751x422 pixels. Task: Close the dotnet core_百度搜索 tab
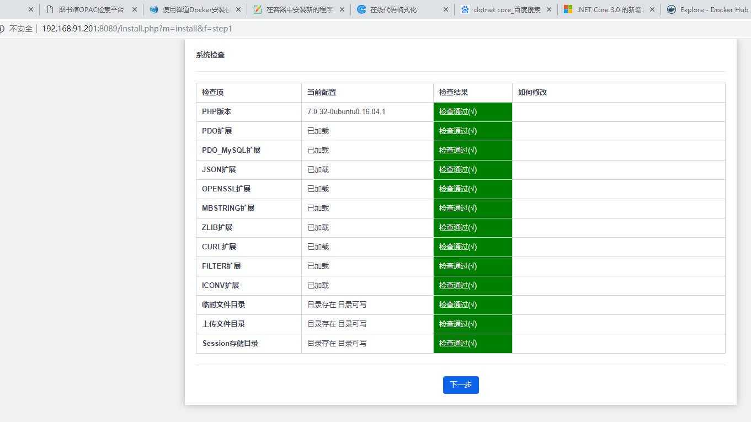point(549,9)
